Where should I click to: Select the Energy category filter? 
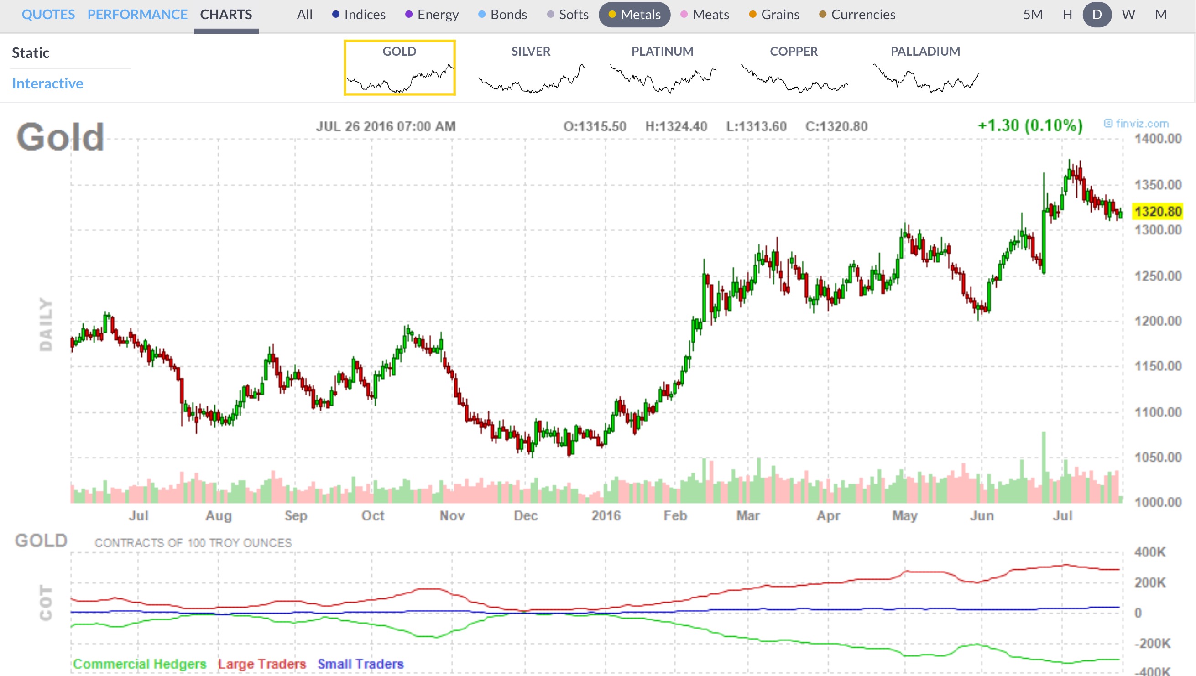(x=432, y=15)
